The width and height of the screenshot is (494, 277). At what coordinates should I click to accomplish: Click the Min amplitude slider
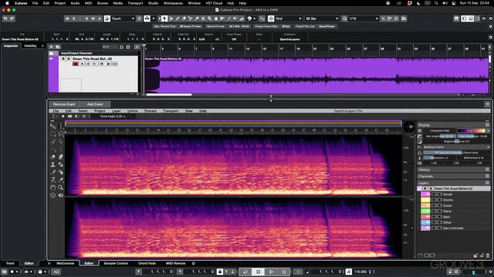pyautogui.click(x=440, y=136)
